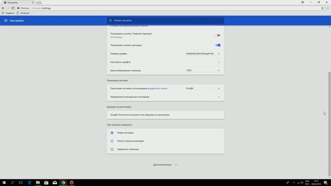Launch Microsoft Edge from the taskbar
This screenshot has width=331, height=186.
point(29,182)
